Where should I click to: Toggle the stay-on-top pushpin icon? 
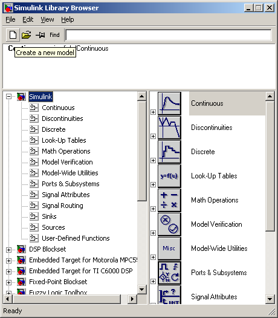click(40, 35)
